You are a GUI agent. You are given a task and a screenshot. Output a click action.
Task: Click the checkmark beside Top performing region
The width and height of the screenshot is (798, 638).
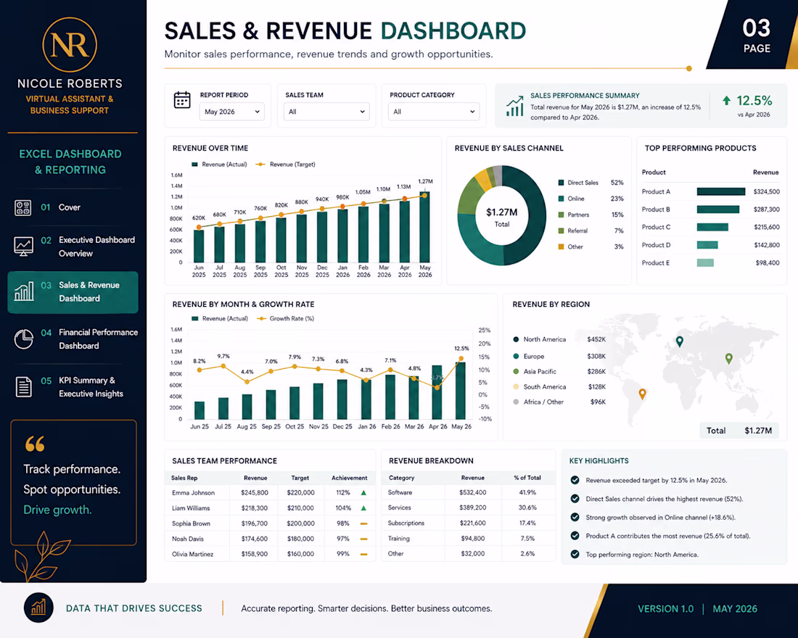point(575,554)
